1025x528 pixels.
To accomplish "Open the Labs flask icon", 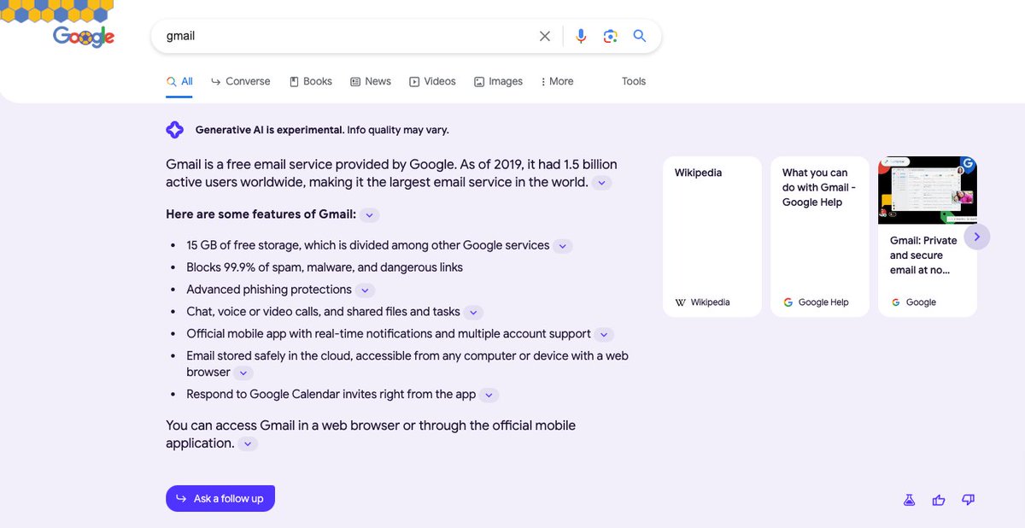I will pyautogui.click(x=909, y=500).
